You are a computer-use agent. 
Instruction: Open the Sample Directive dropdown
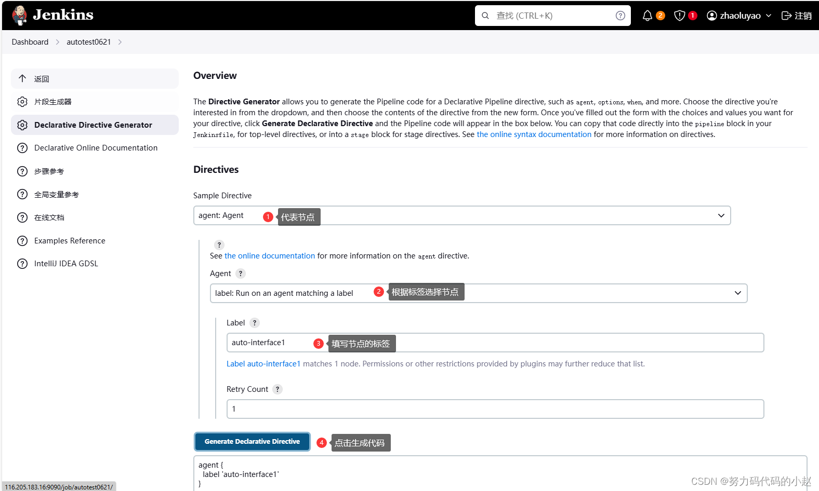[x=462, y=215]
